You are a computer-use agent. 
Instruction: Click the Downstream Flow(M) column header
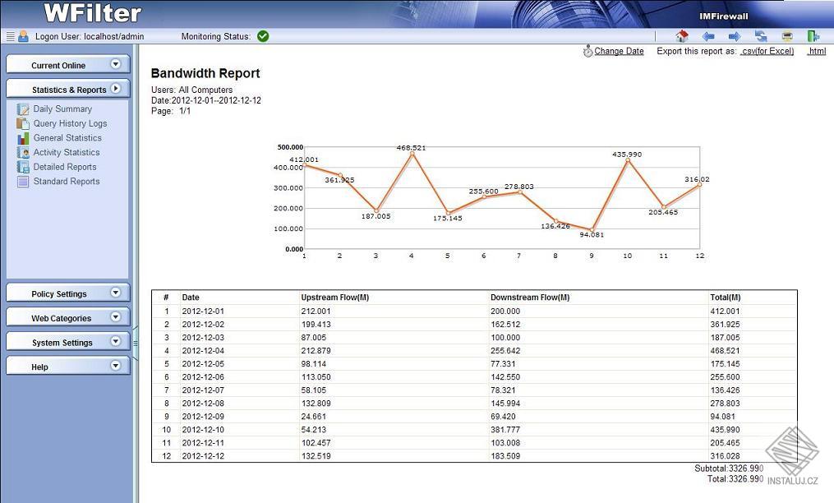pos(530,298)
